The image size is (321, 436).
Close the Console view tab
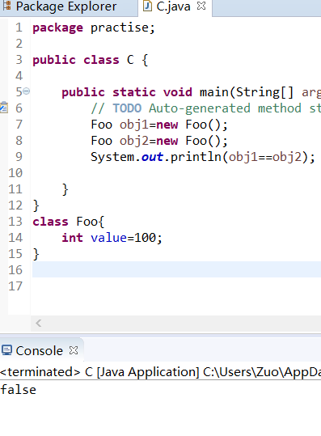tap(74, 350)
